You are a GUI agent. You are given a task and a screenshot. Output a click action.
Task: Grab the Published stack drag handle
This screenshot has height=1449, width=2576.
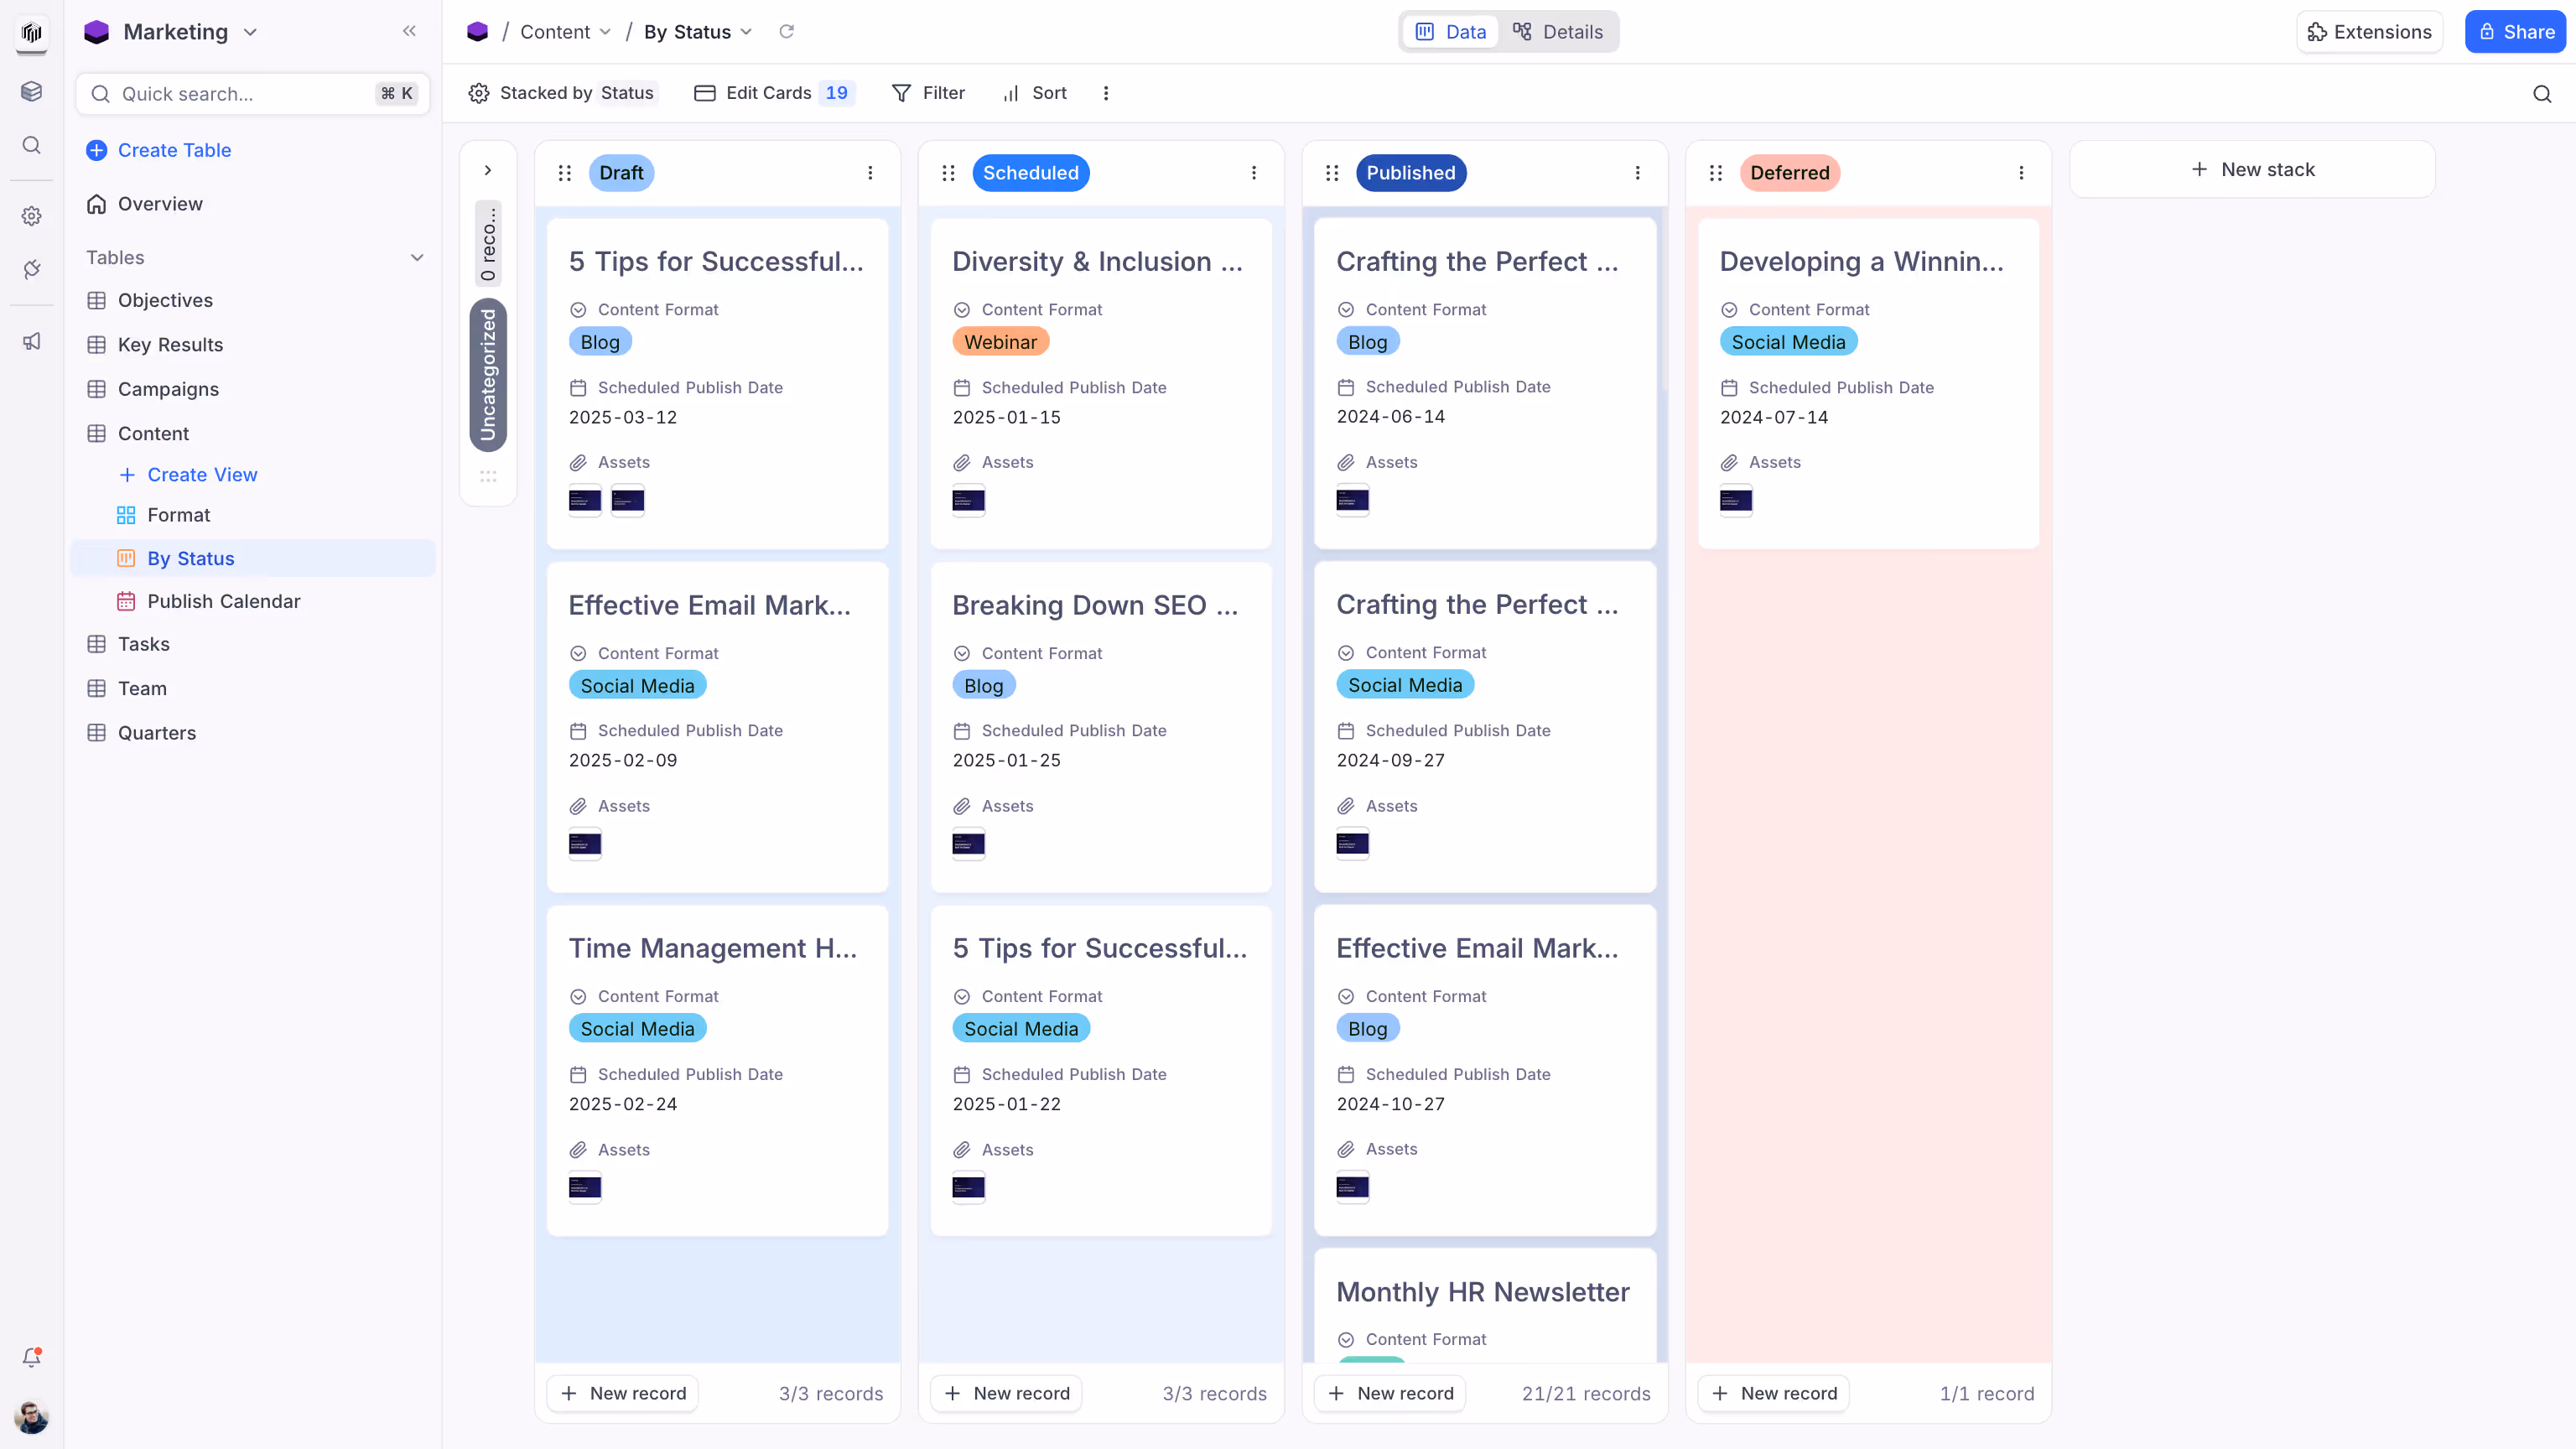coord(1332,173)
